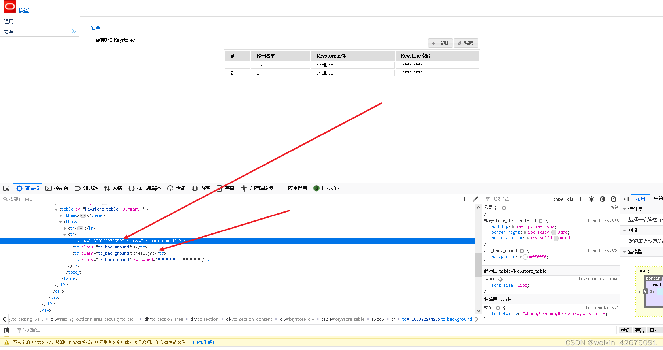Open the border-bottom #ddd color swatch

click(x=556, y=238)
